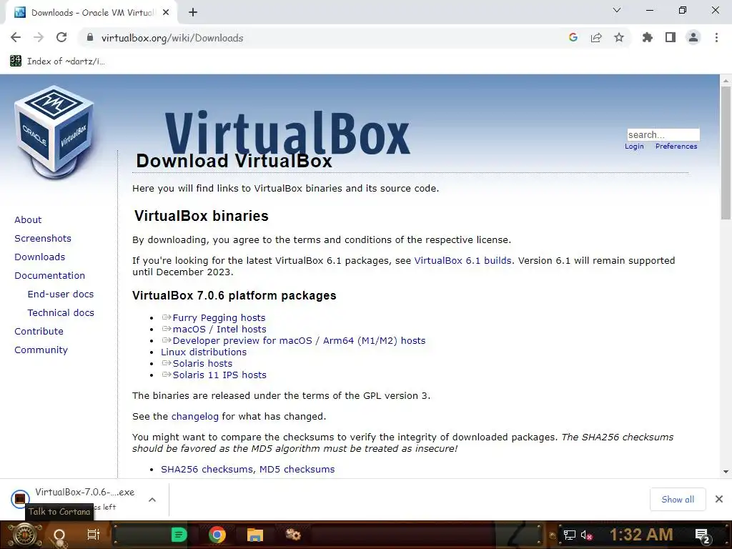The image size is (732, 549).
Task: Click the Solaris 11 IPS hosts link
Action: [219, 375]
